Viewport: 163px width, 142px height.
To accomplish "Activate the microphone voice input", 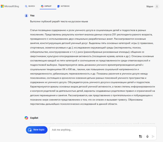I will (147, 136).
